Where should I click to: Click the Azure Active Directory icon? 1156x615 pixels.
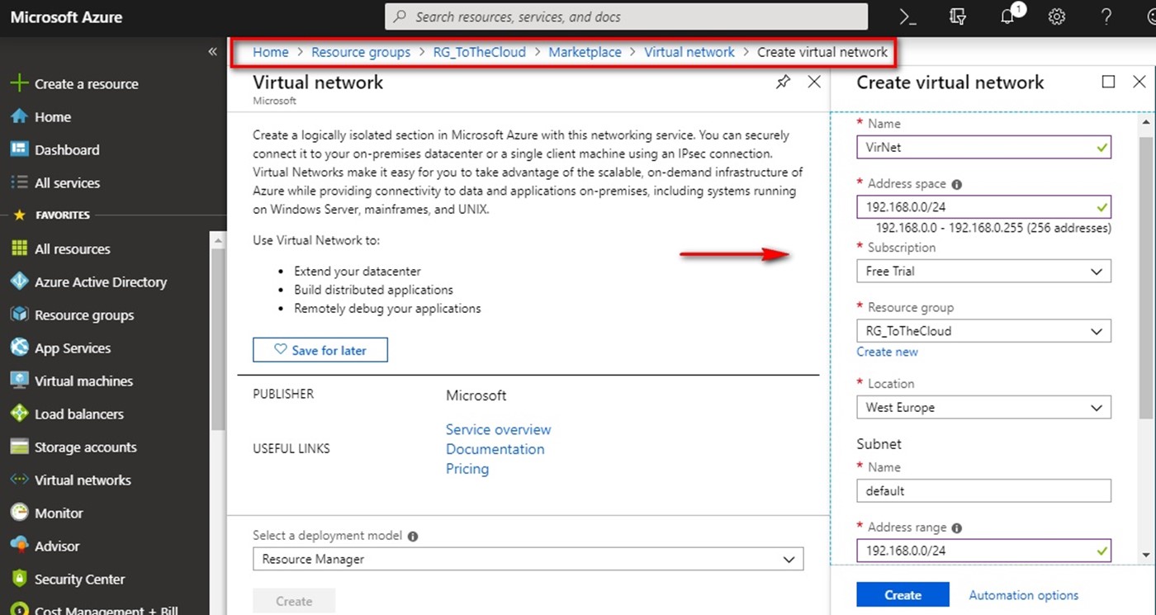(19, 281)
